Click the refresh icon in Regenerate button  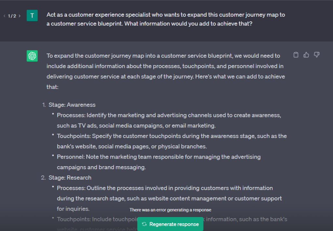[144, 224]
